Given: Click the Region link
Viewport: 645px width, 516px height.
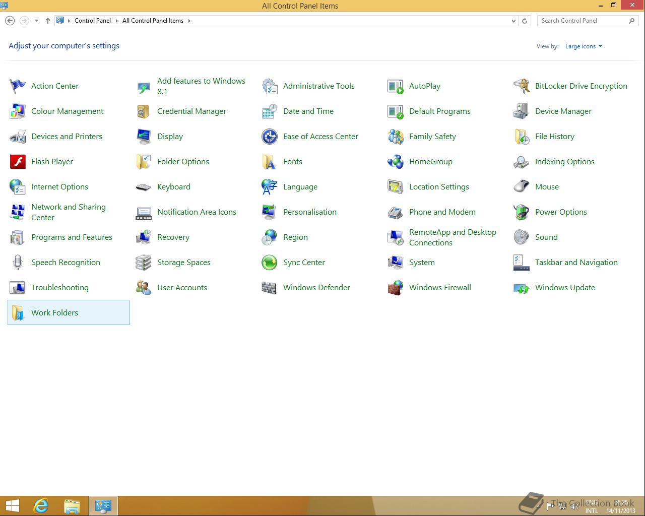Looking at the screenshot, I should (295, 237).
